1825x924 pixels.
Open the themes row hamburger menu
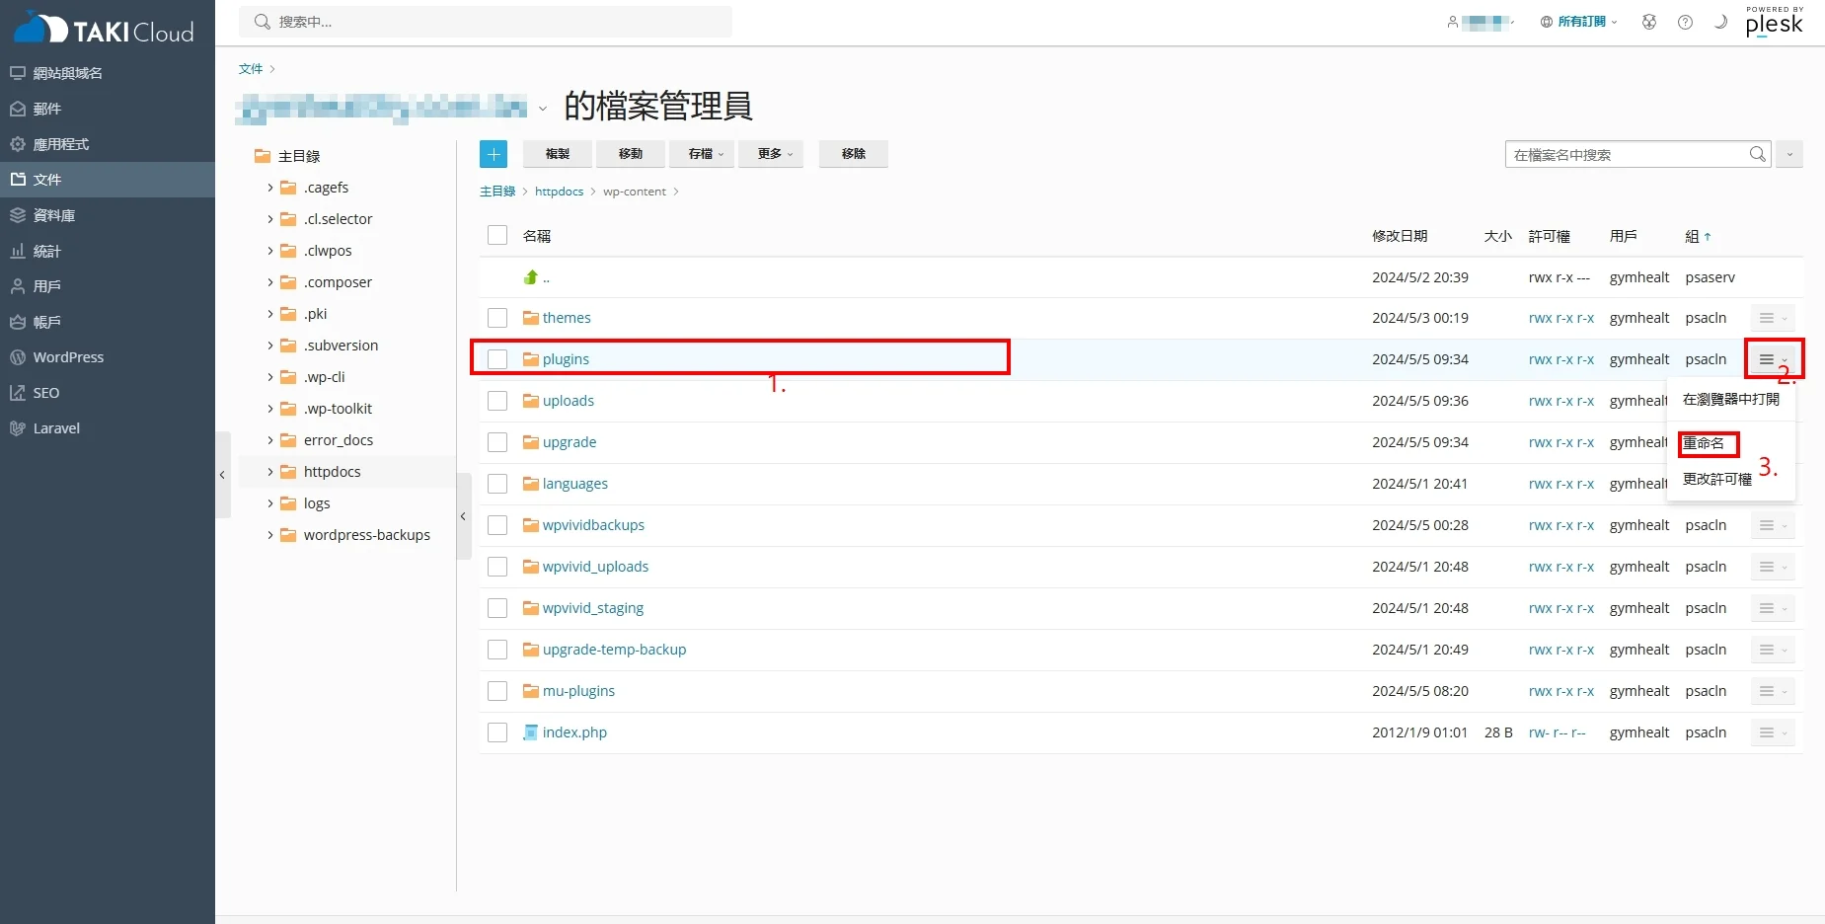[x=1773, y=318]
